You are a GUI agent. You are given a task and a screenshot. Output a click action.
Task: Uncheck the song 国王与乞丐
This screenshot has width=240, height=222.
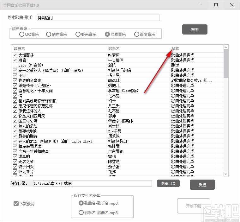pyautogui.click(x=15, y=121)
